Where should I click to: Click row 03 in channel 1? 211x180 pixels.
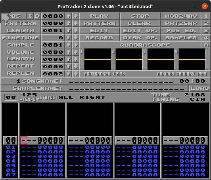(42, 156)
